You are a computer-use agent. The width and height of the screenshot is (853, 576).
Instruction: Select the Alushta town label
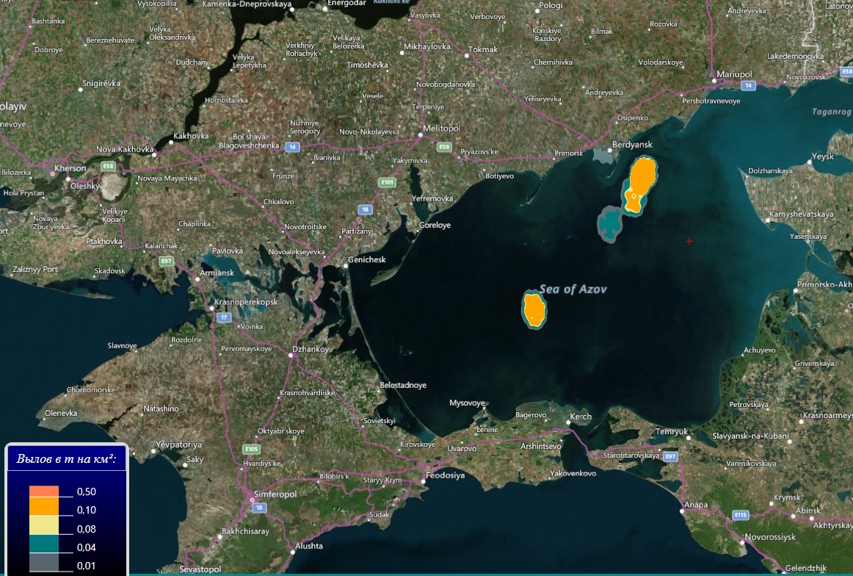point(308,546)
